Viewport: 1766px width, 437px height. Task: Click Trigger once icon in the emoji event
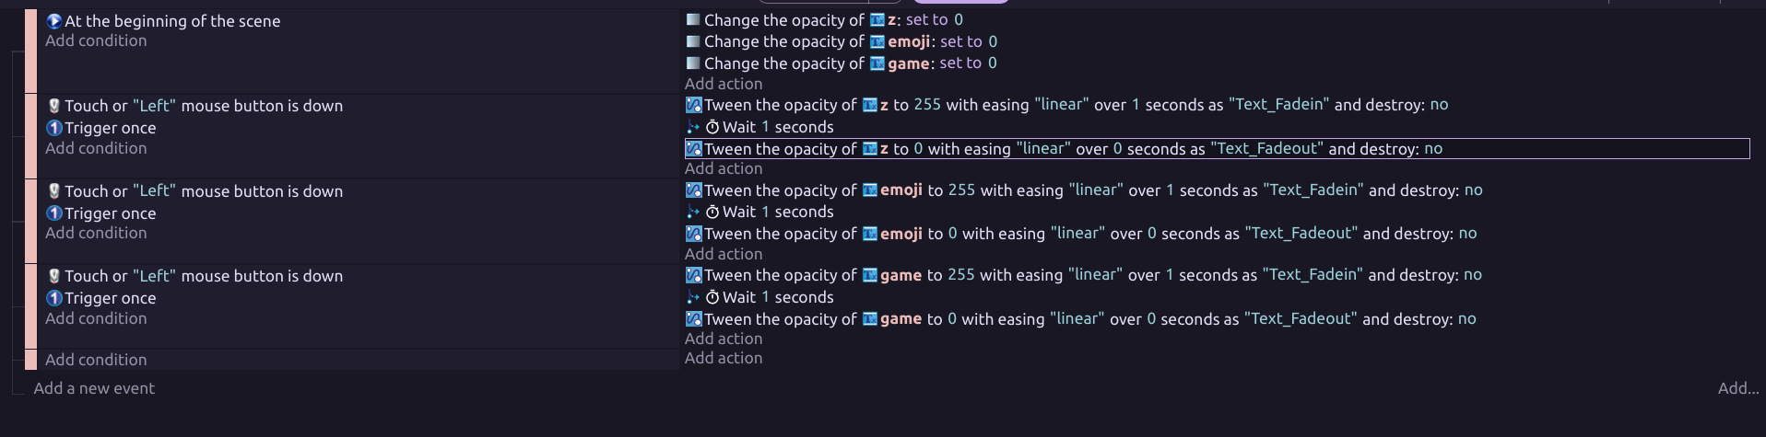coord(53,213)
